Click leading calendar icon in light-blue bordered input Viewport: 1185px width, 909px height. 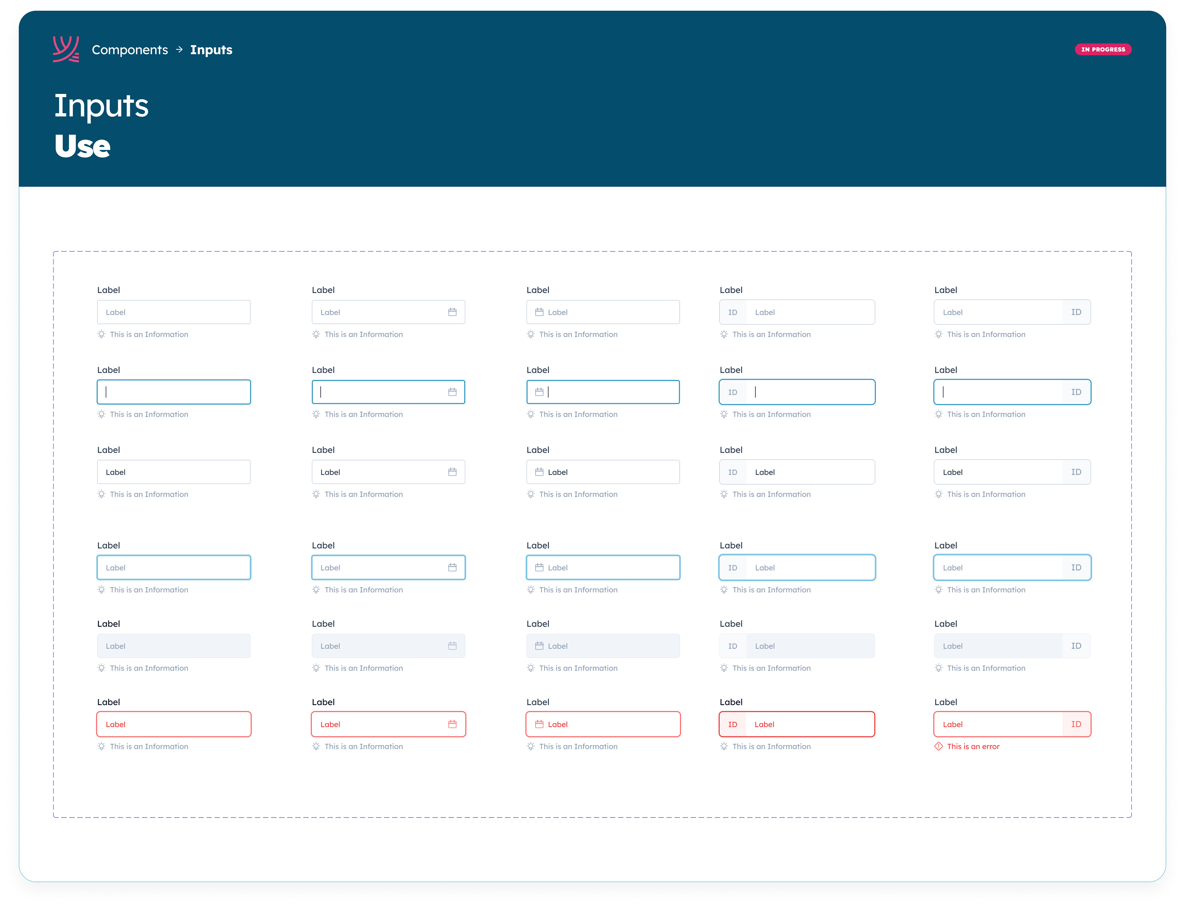[539, 567]
